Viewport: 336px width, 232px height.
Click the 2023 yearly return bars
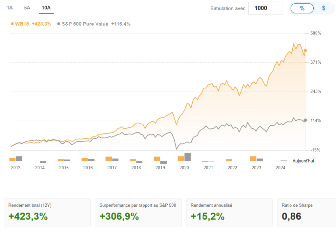click(x=256, y=159)
